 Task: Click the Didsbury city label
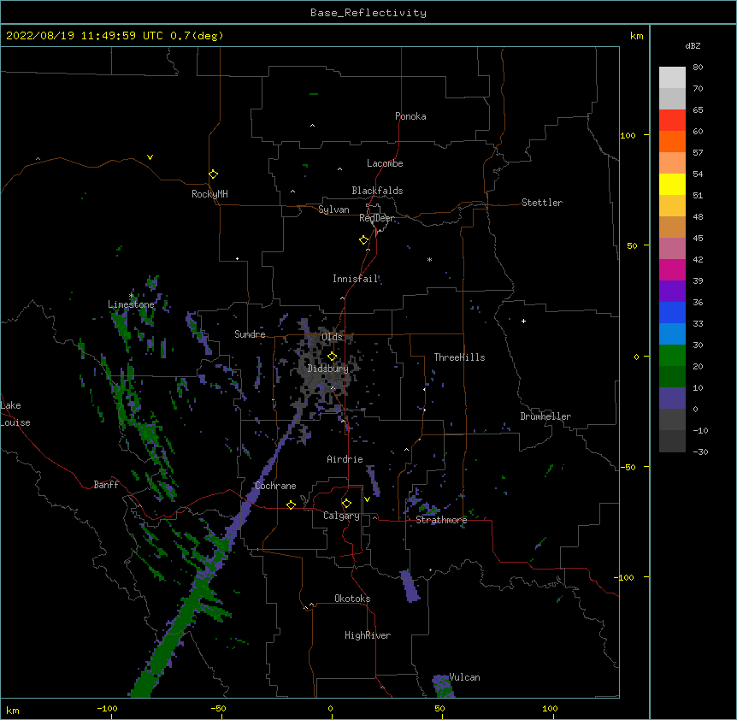(x=328, y=369)
